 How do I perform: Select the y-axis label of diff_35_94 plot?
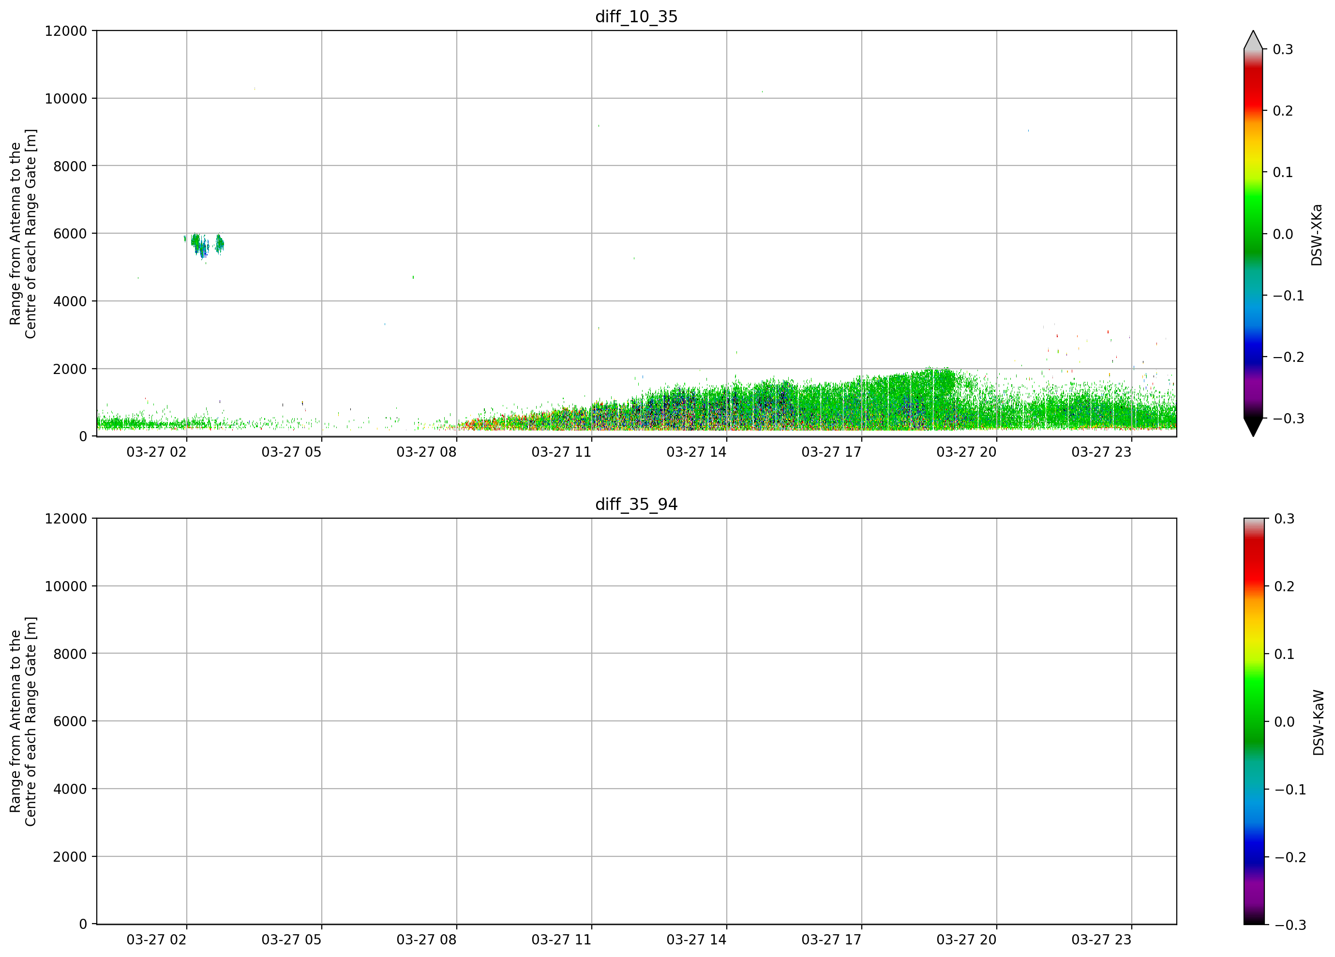tap(23, 721)
